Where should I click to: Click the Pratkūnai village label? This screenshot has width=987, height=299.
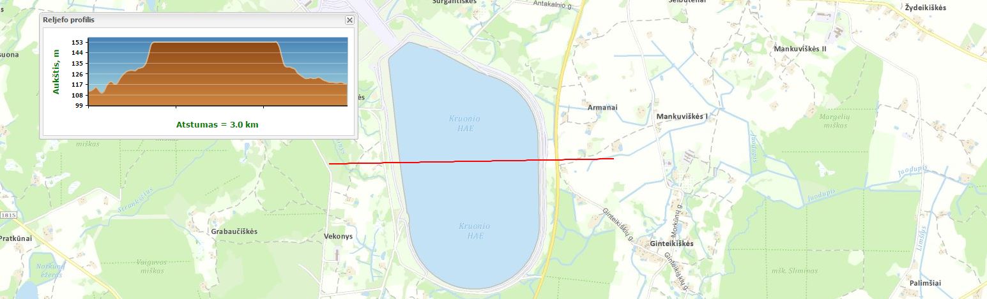16,238
